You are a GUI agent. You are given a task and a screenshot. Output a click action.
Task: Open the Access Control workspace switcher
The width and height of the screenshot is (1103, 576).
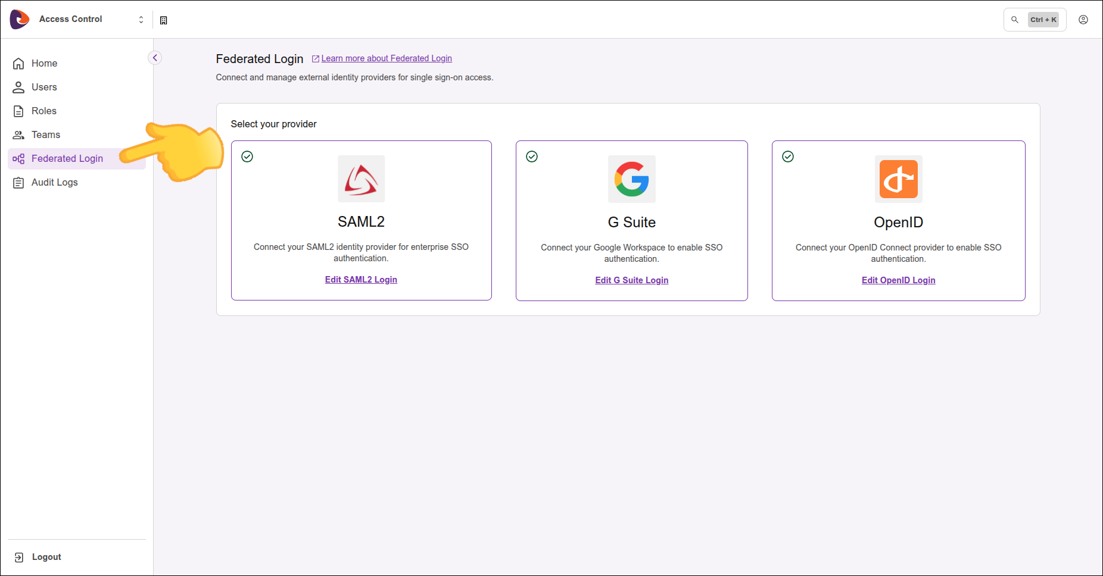141,18
